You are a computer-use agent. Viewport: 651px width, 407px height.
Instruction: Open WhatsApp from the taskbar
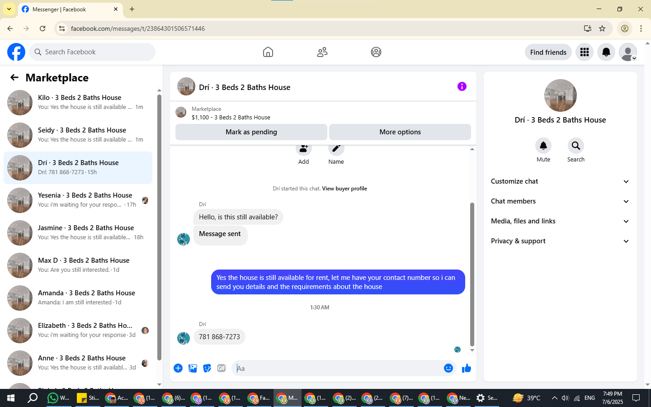pyautogui.click(x=59, y=398)
